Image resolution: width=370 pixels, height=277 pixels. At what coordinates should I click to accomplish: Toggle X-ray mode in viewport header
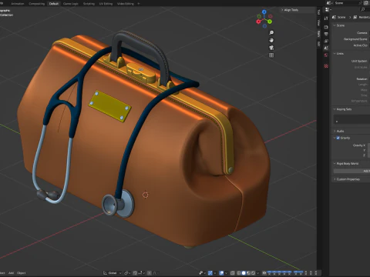pyautogui.click(x=233, y=273)
